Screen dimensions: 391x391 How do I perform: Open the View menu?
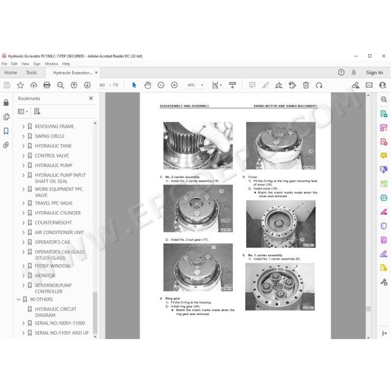25,64
